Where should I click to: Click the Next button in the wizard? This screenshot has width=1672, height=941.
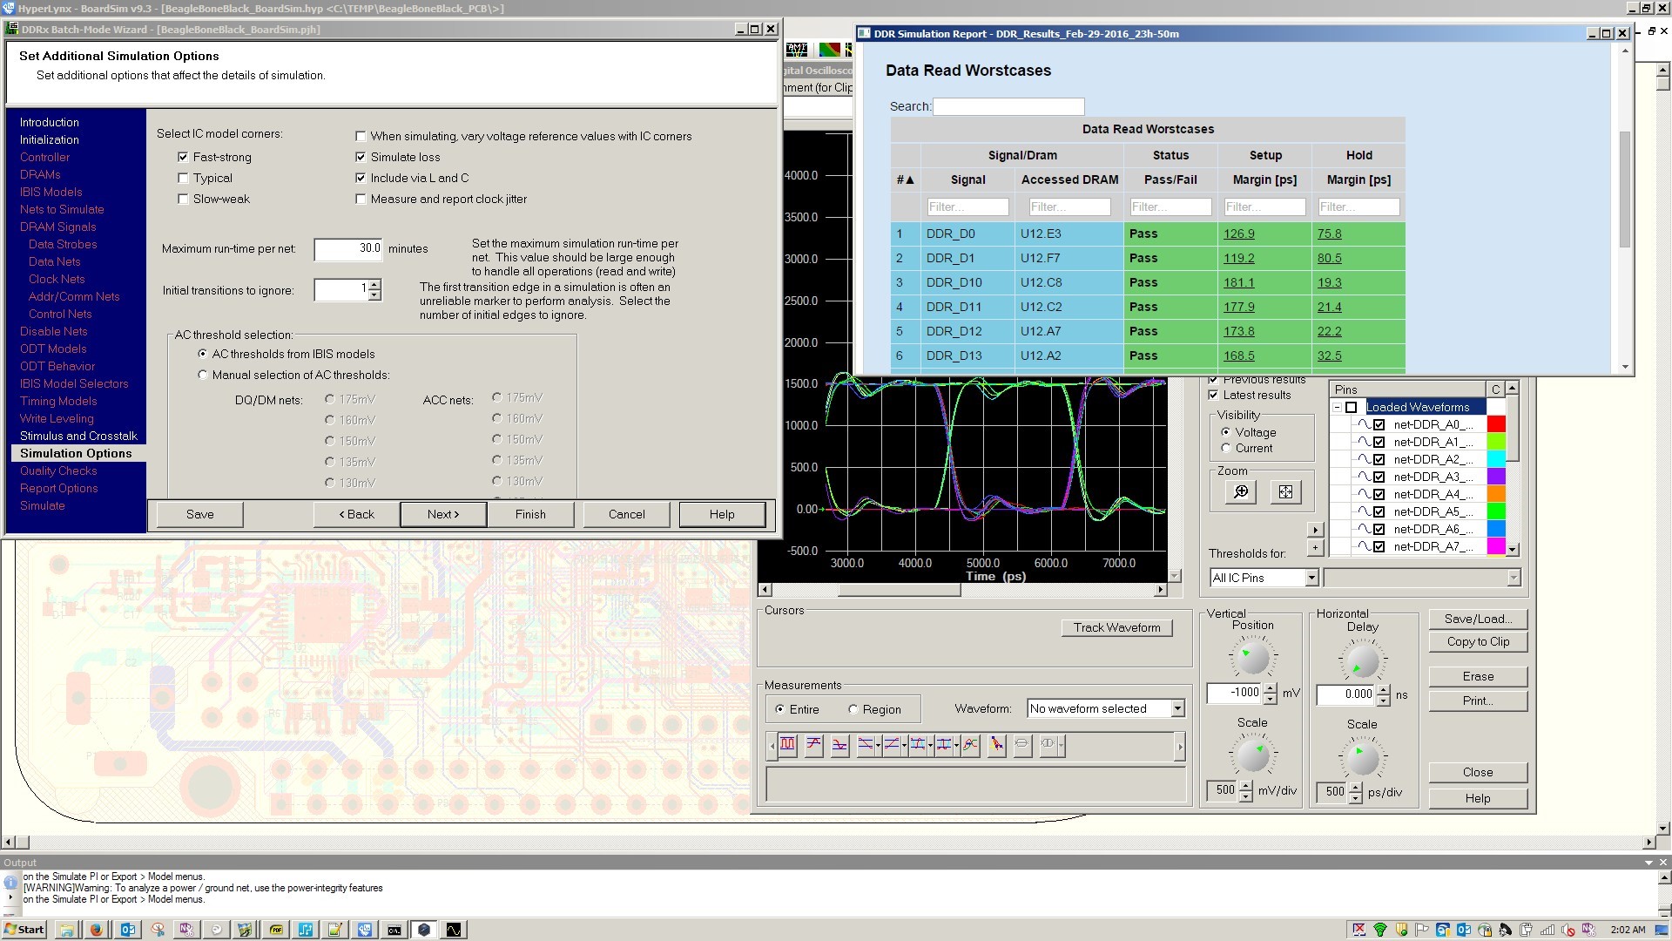click(442, 514)
